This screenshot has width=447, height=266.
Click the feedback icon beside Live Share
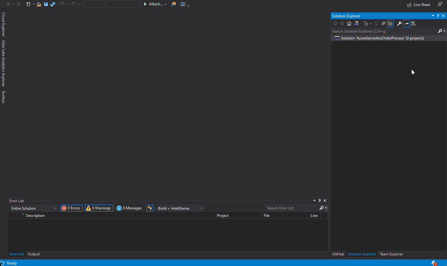click(x=440, y=4)
